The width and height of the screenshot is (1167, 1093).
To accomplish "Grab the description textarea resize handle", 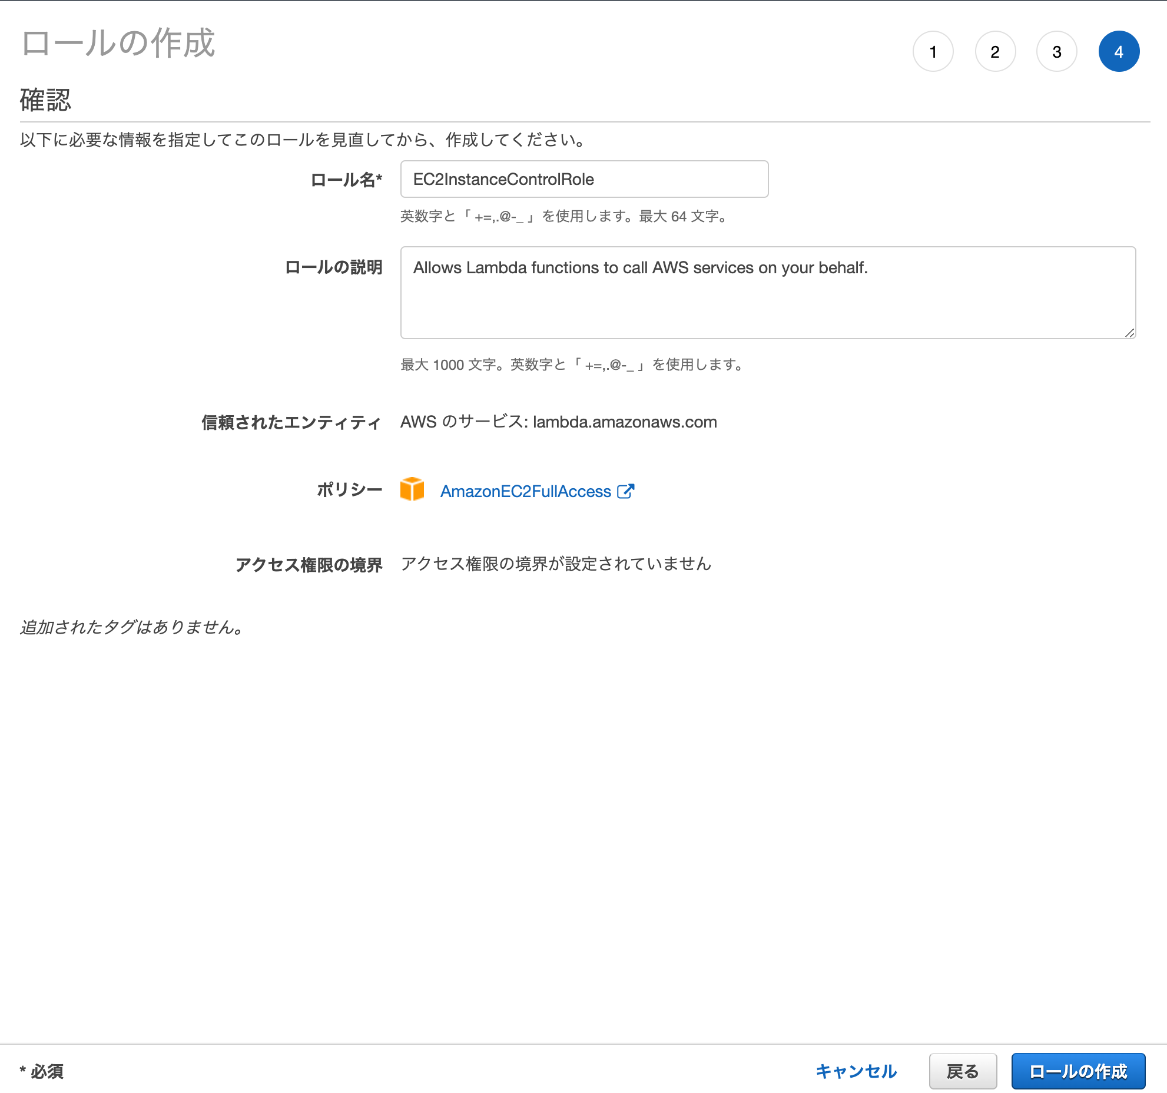I will point(1129,333).
